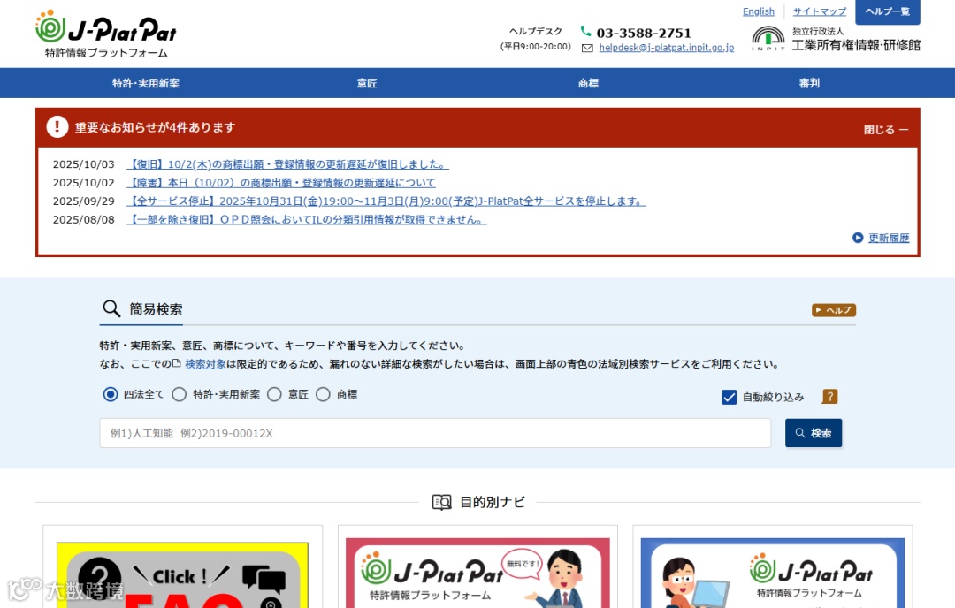Click the orange ヘルプ button
955x608 pixels.
pyautogui.click(x=834, y=310)
